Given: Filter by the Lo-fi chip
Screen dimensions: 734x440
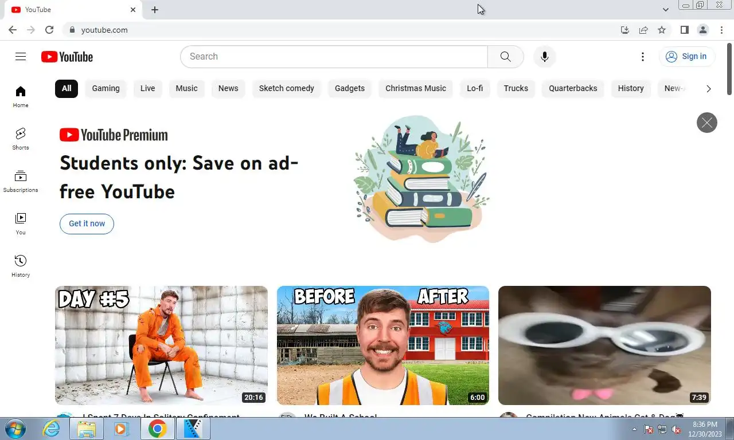Looking at the screenshot, I should (475, 88).
